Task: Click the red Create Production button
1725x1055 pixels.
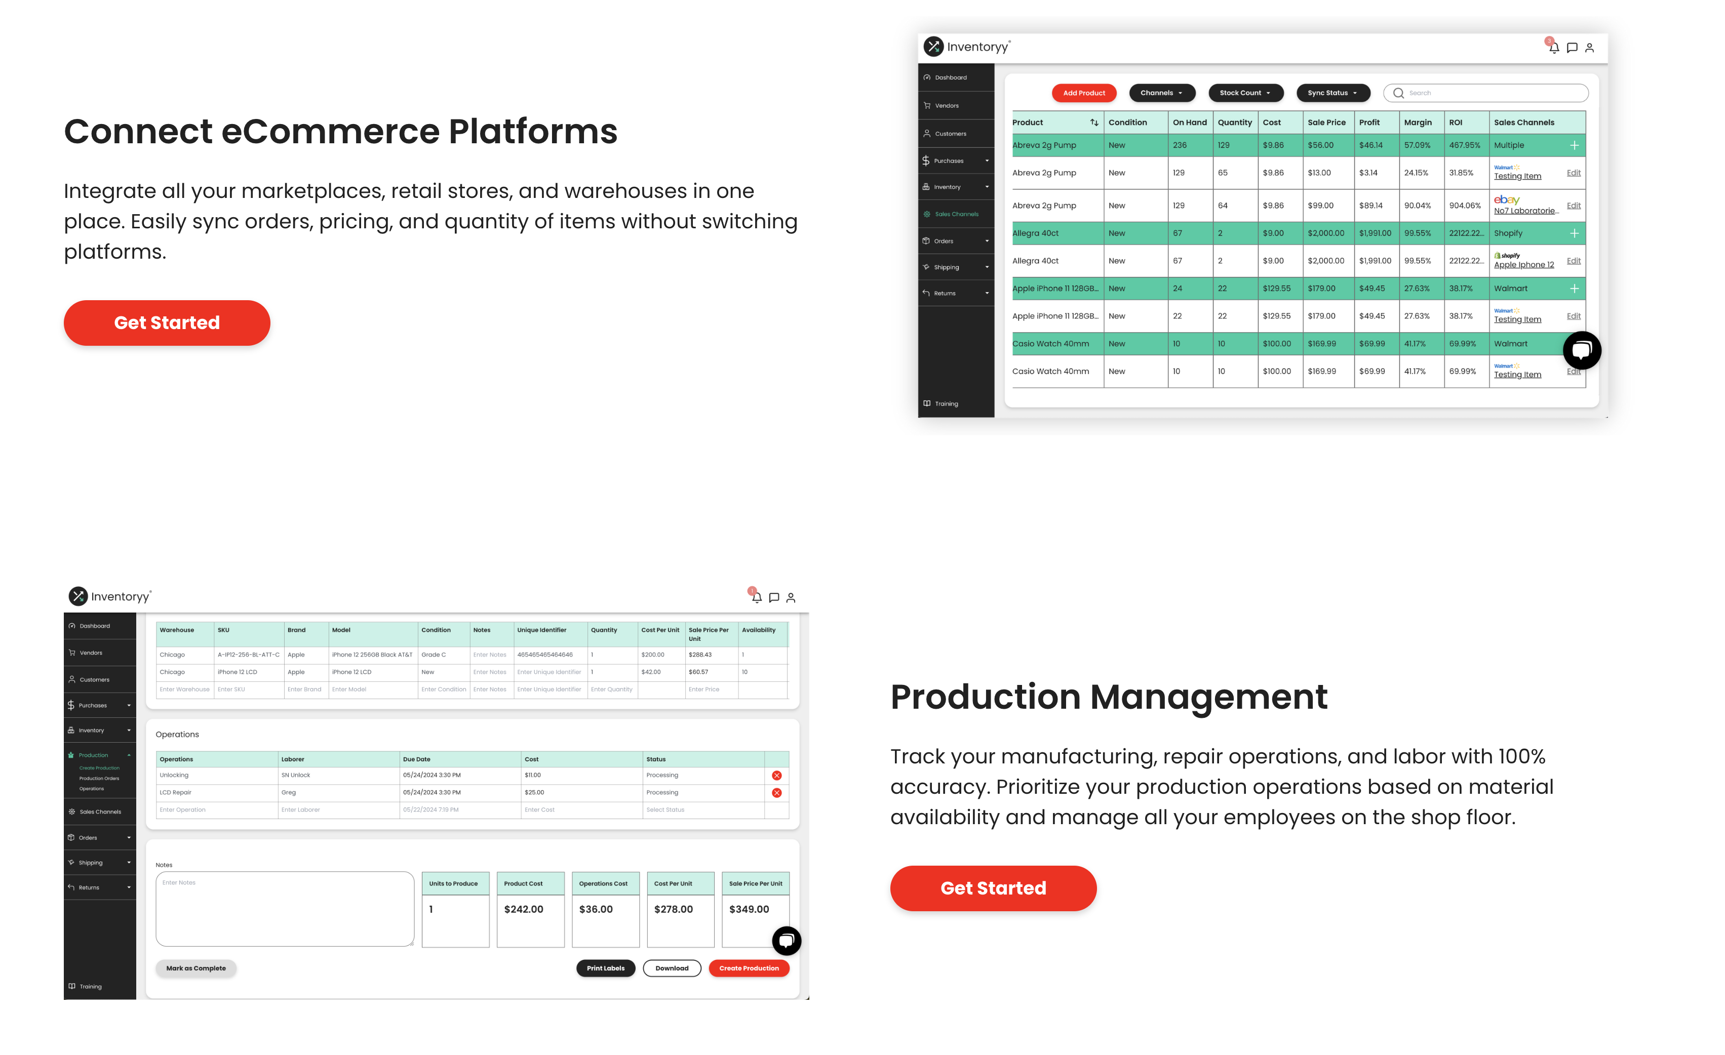Action: 749,968
